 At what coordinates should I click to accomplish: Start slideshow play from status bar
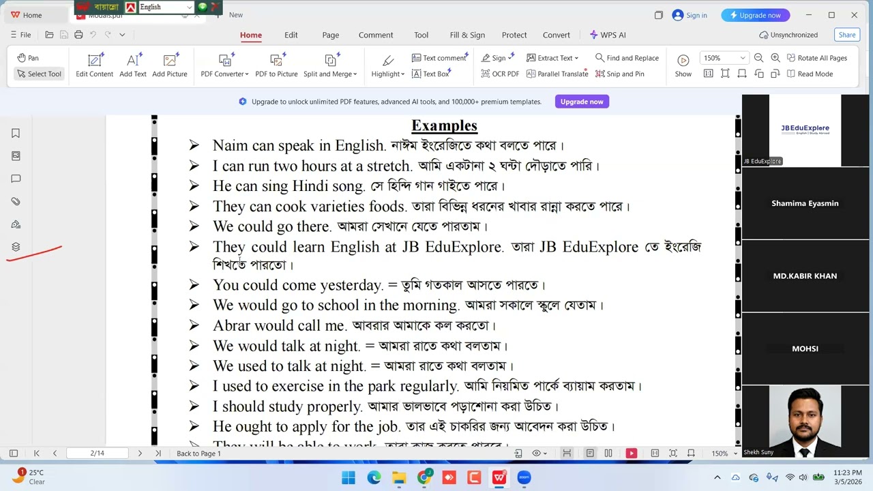click(x=632, y=453)
